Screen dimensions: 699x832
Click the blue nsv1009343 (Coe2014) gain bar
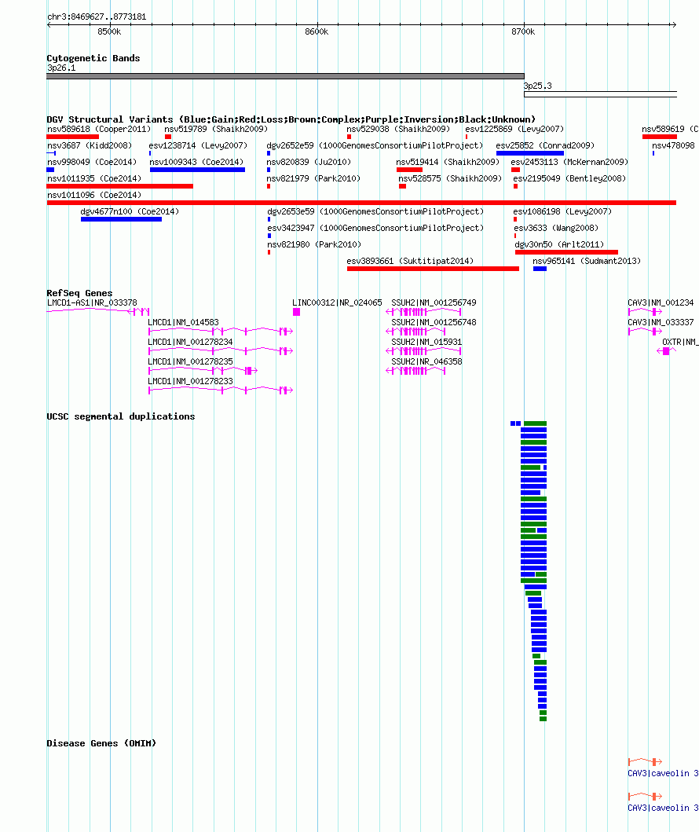click(x=197, y=170)
